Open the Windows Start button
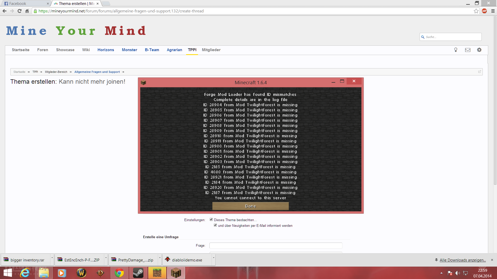This screenshot has width=497, height=279. [x=8, y=273]
